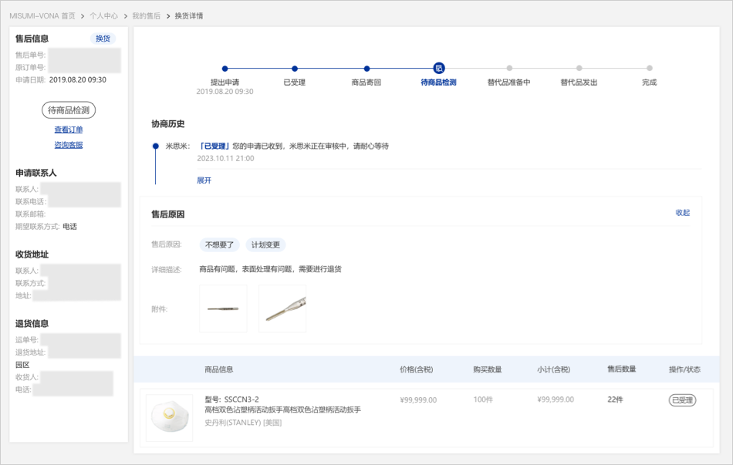Viewport: 733px width, 465px height.
Task: Click the product mask image thumbnail
Action: tap(169, 417)
